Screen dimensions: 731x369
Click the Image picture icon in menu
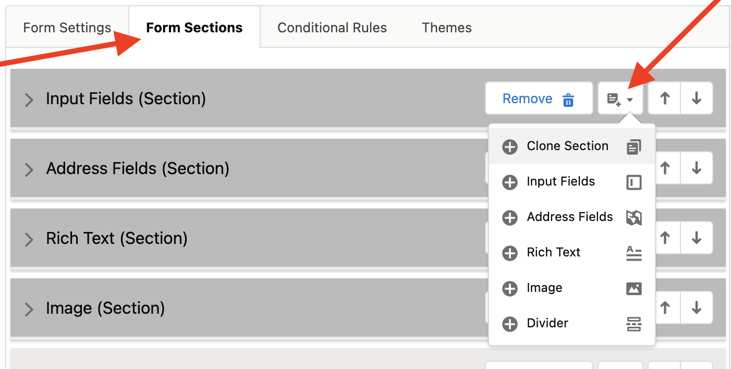coord(633,288)
